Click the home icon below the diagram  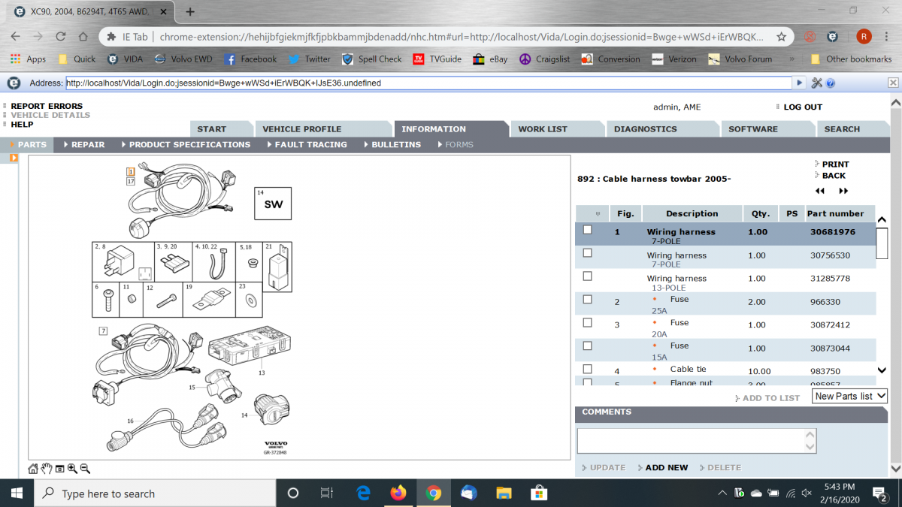coord(33,469)
